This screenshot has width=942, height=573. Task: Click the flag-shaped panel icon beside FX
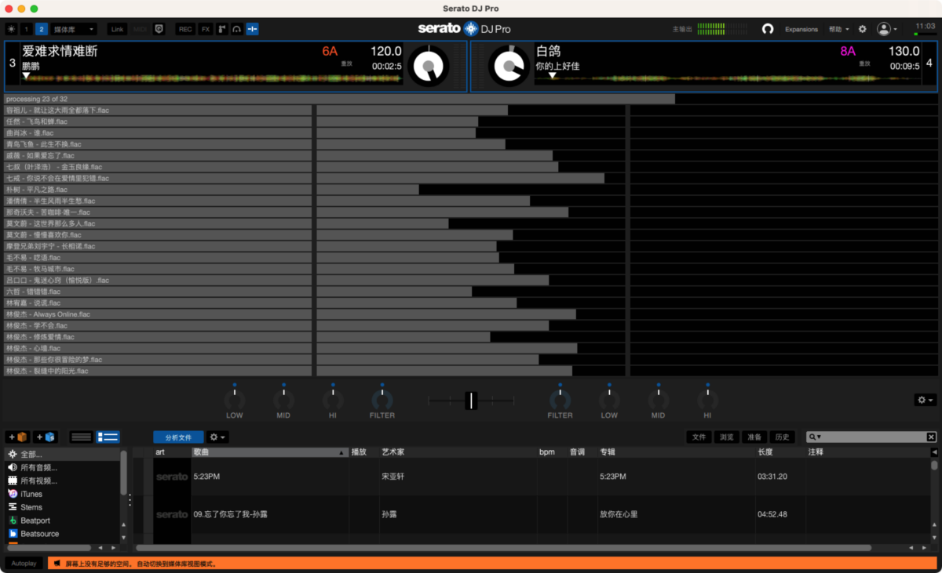coord(221,29)
